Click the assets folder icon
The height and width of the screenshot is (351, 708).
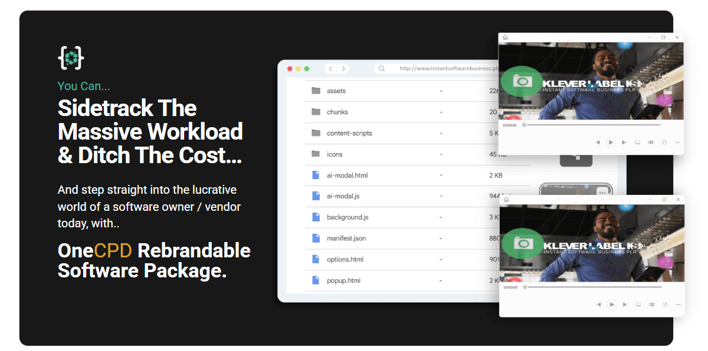(316, 91)
